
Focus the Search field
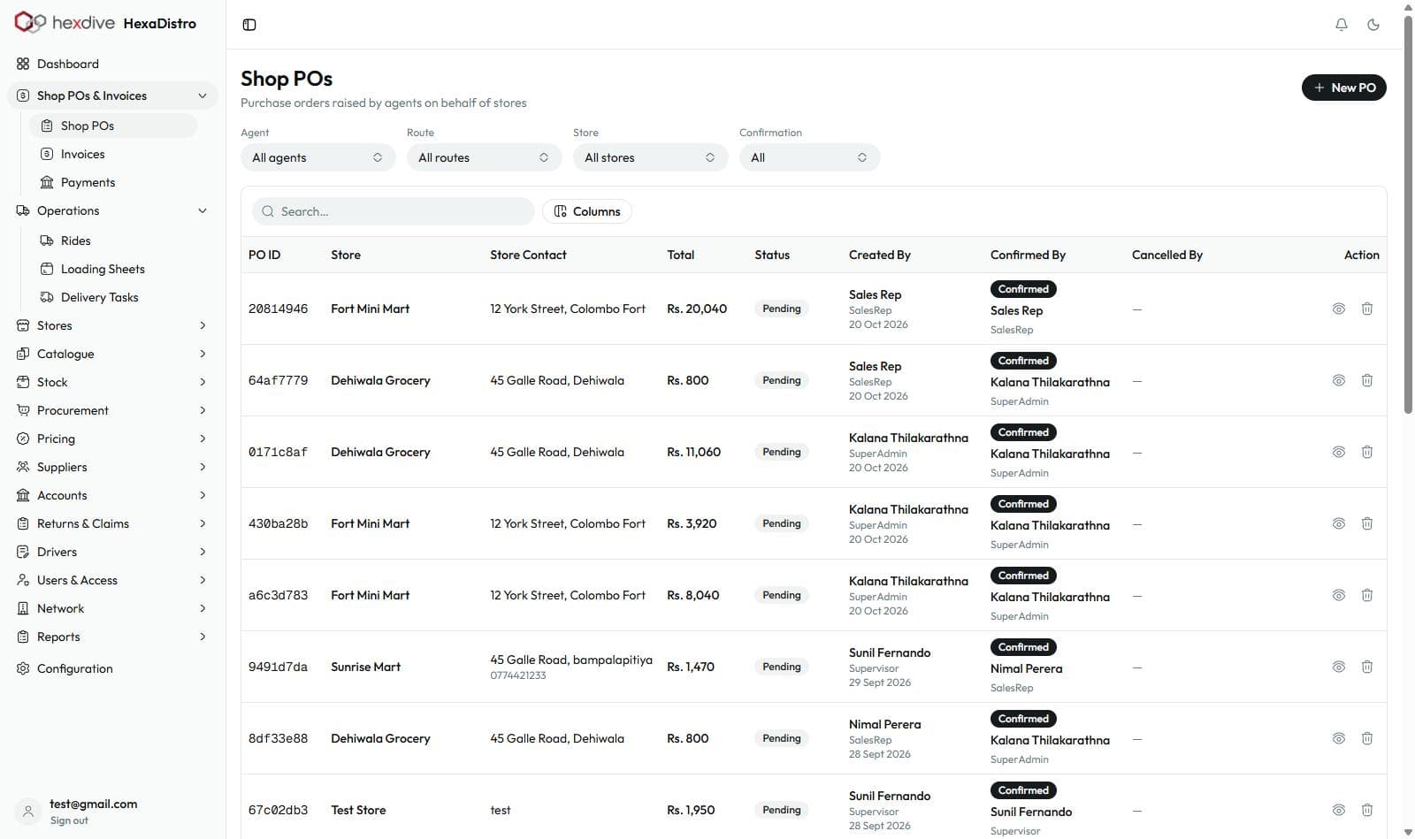(x=394, y=211)
